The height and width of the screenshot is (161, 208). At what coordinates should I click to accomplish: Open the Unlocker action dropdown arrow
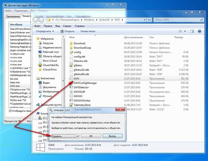(x=78, y=136)
